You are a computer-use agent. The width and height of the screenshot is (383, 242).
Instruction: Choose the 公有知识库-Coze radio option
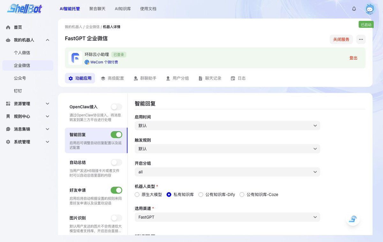click(242, 194)
